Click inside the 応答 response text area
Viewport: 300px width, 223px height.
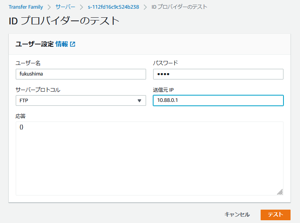click(150, 158)
